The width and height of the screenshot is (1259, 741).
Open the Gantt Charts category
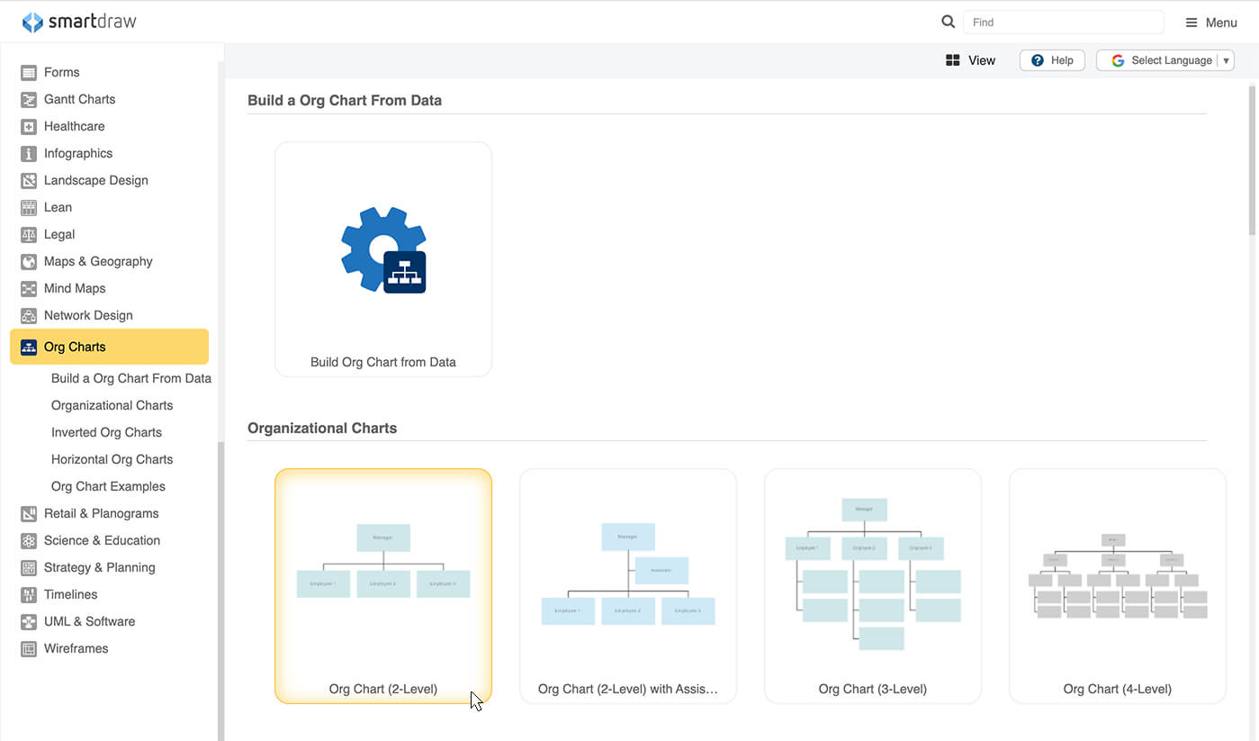pyautogui.click(x=79, y=99)
